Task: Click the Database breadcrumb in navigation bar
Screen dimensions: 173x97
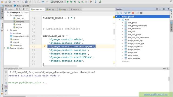Action: (x=7, y=6)
